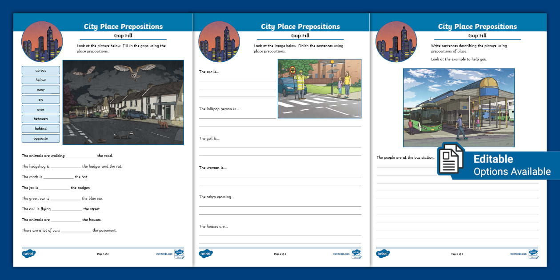This screenshot has height=280, width=560.
Task: Pick the 'behind' preposition box
Action: click(41, 128)
